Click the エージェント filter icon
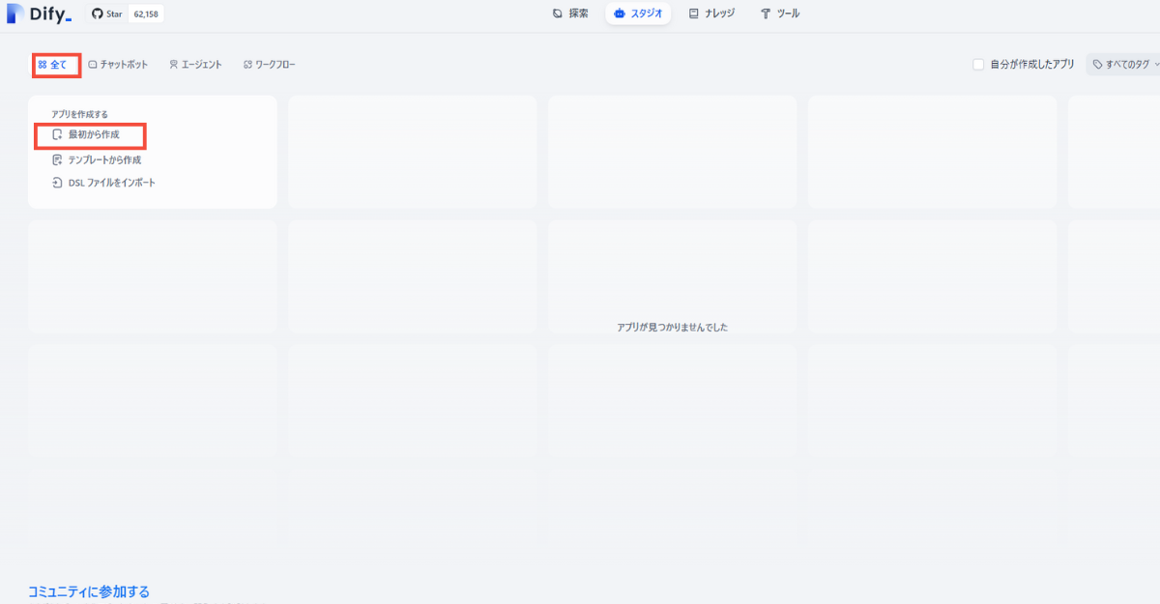 pyautogui.click(x=173, y=65)
